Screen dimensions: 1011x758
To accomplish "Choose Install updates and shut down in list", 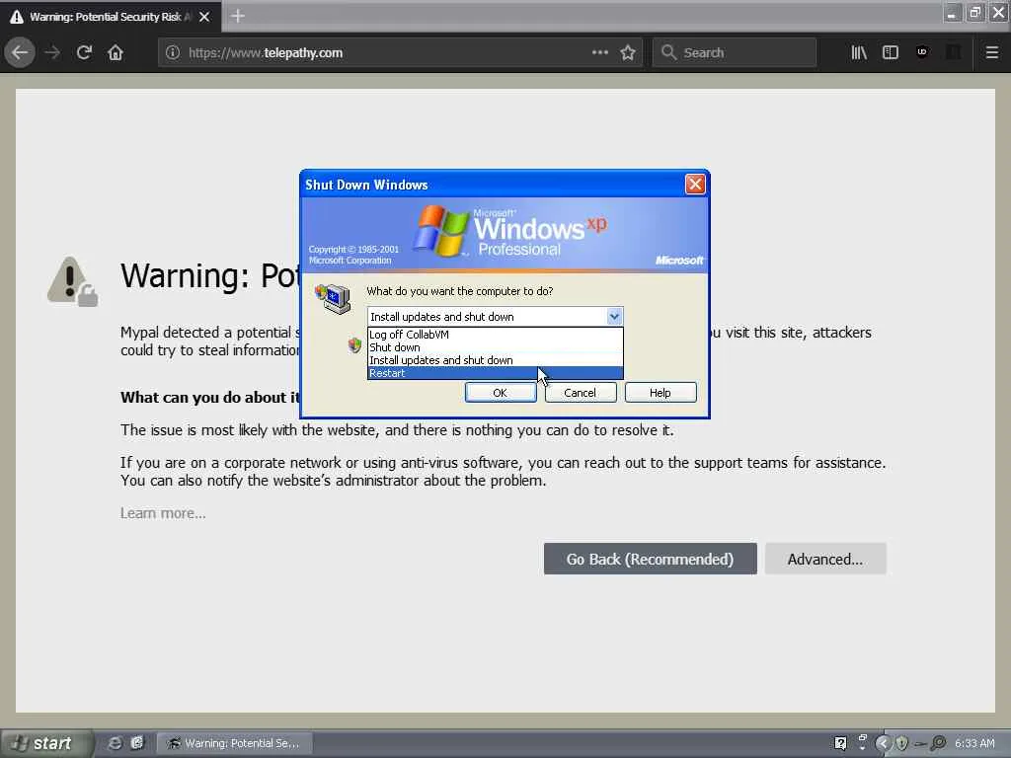I will (x=496, y=360).
